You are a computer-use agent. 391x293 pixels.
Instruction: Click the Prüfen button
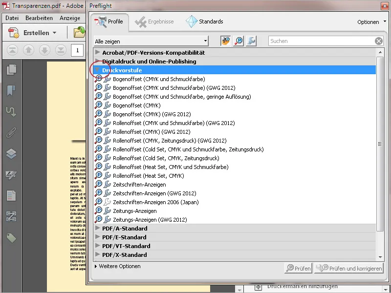coord(298,268)
